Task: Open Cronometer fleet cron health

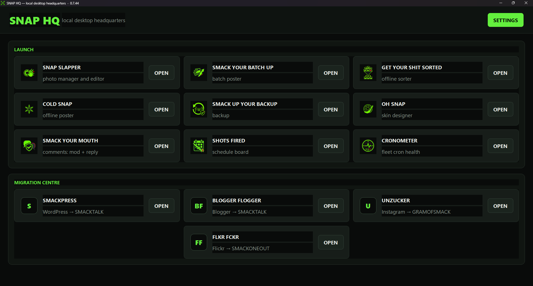Action: coord(500,146)
